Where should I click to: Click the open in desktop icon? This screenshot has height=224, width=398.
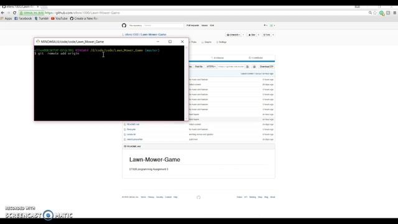[254, 67]
